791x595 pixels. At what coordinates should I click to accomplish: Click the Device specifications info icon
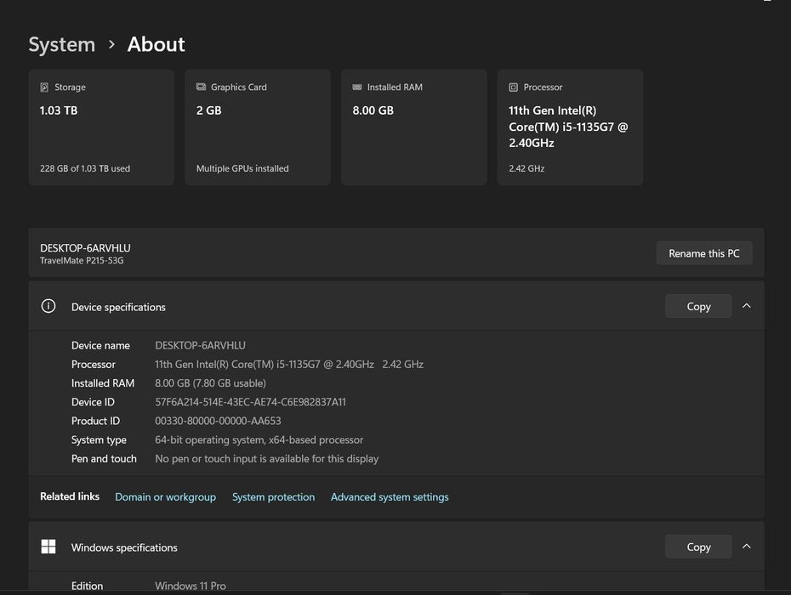(x=48, y=307)
